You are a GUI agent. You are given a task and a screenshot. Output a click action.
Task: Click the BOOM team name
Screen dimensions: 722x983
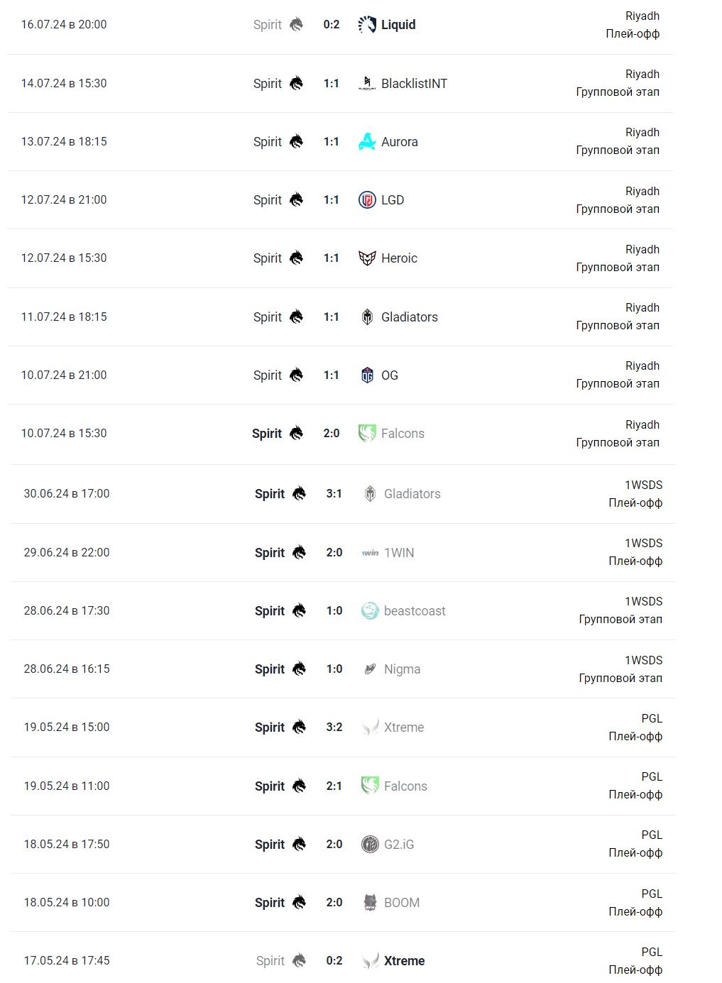pyautogui.click(x=402, y=903)
